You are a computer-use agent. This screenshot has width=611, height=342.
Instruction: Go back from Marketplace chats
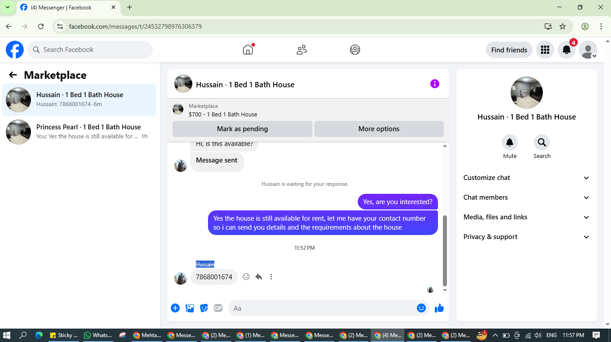point(13,75)
